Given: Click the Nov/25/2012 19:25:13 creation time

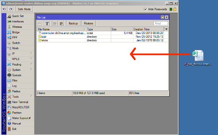Looking at the screenshot, I should (149, 37).
